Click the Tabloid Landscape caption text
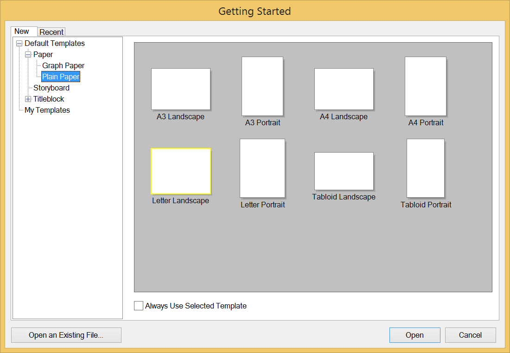The width and height of the screenshot is (510, 353). (x=344, y=197)
